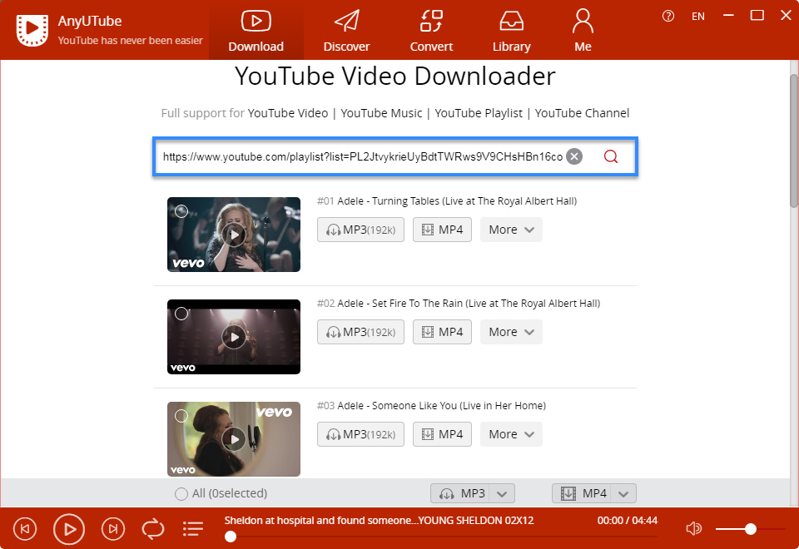Click the batch MP3 download button
Screen dimensions: 799x549
460,493
